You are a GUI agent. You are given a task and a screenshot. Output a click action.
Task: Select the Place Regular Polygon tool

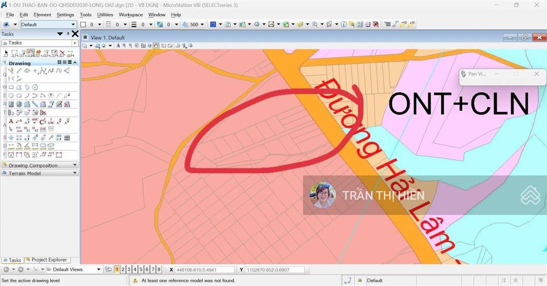point(35,87)
